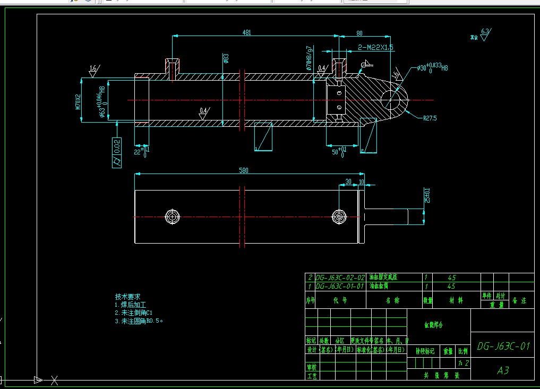540x389 pixels.
Task: Select the 0.4 roughness mark beside ø70H8/g7
Action: pyautogui.click(x=323, y=71)
